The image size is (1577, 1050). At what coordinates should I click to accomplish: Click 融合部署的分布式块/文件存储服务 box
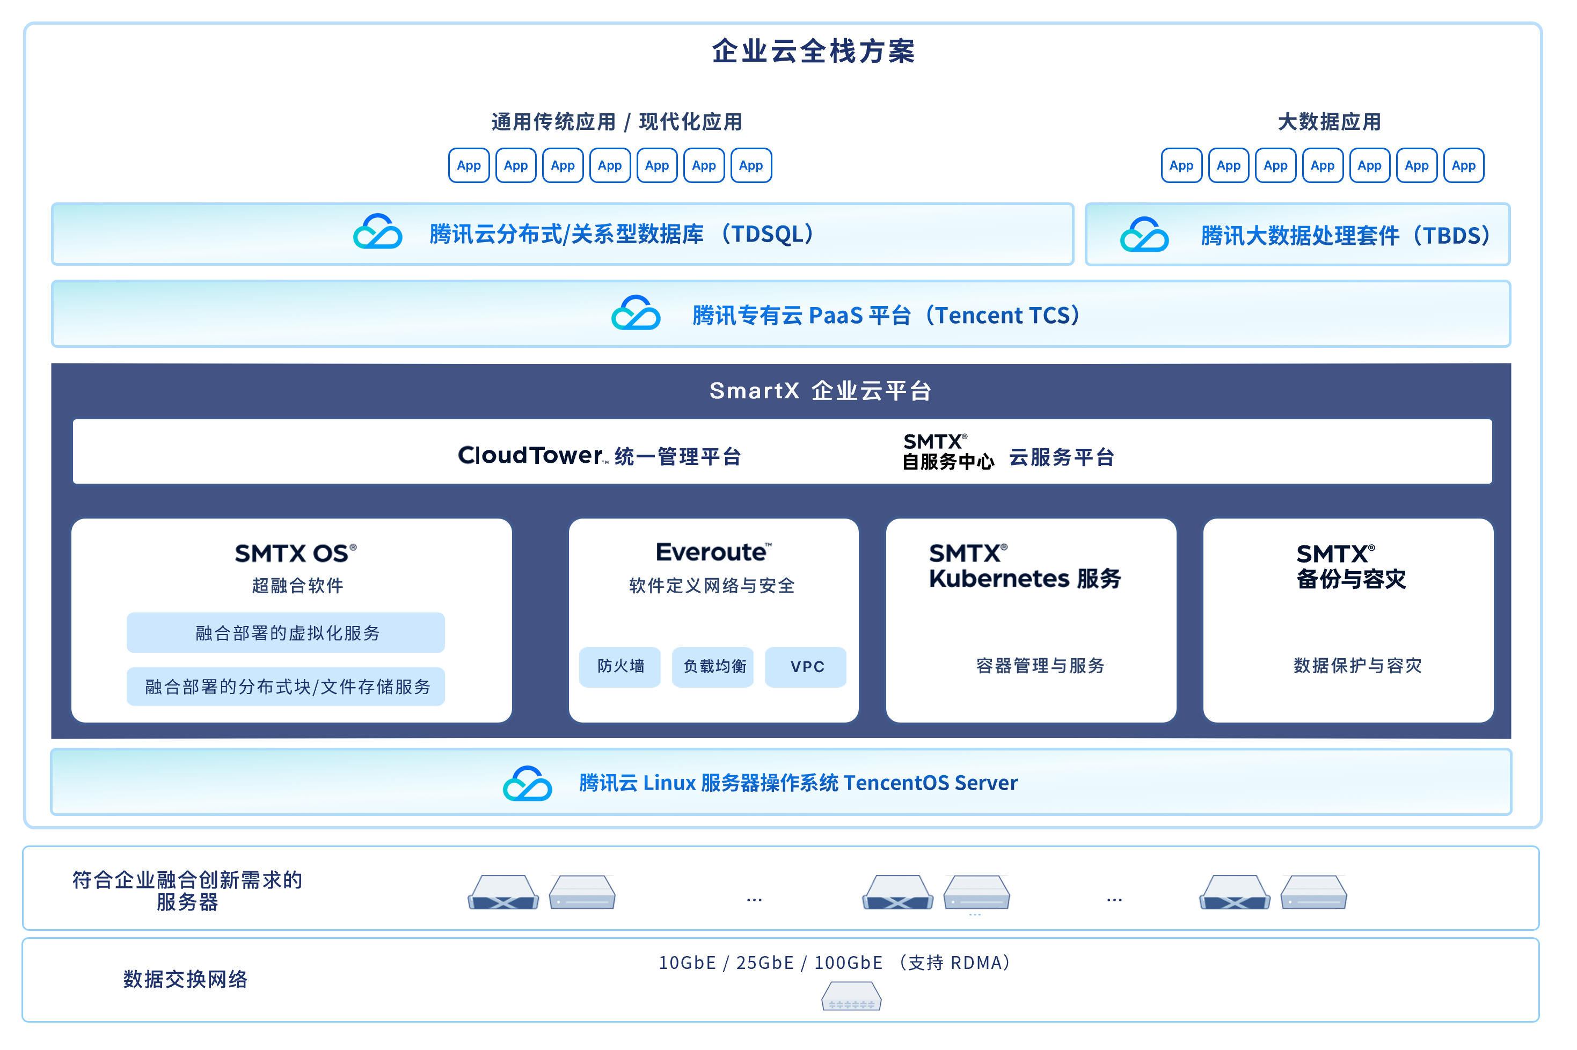pyautogui.click(x=286, y=687)
